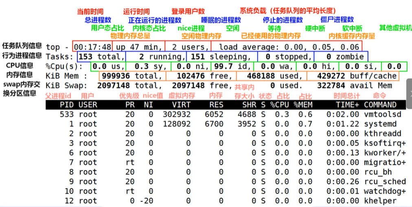Viewport: 412px width, 207px height.
Task: Select the migratio+ process command
Action: click(385, 162)
